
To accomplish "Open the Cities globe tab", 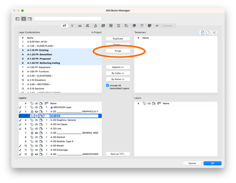I will pos(134,26).
